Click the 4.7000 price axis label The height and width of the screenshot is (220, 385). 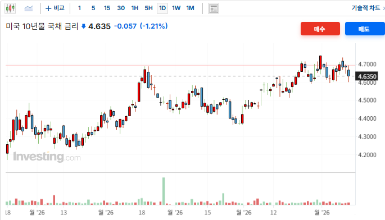coord(367,64)
